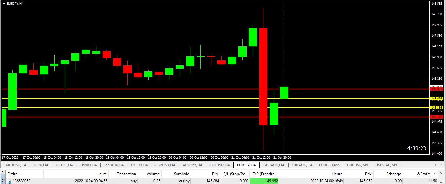This screenshot has width=446, height=184.
Task: Click the 148.555 price axis label
Action: pos(437,4)
